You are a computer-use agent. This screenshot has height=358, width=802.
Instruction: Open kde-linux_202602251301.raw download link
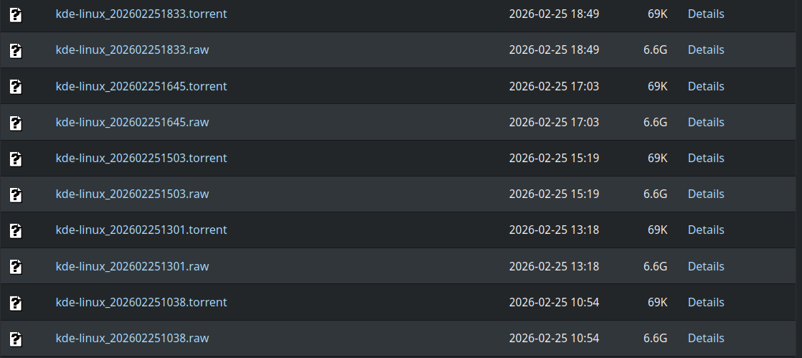(132, 267)
